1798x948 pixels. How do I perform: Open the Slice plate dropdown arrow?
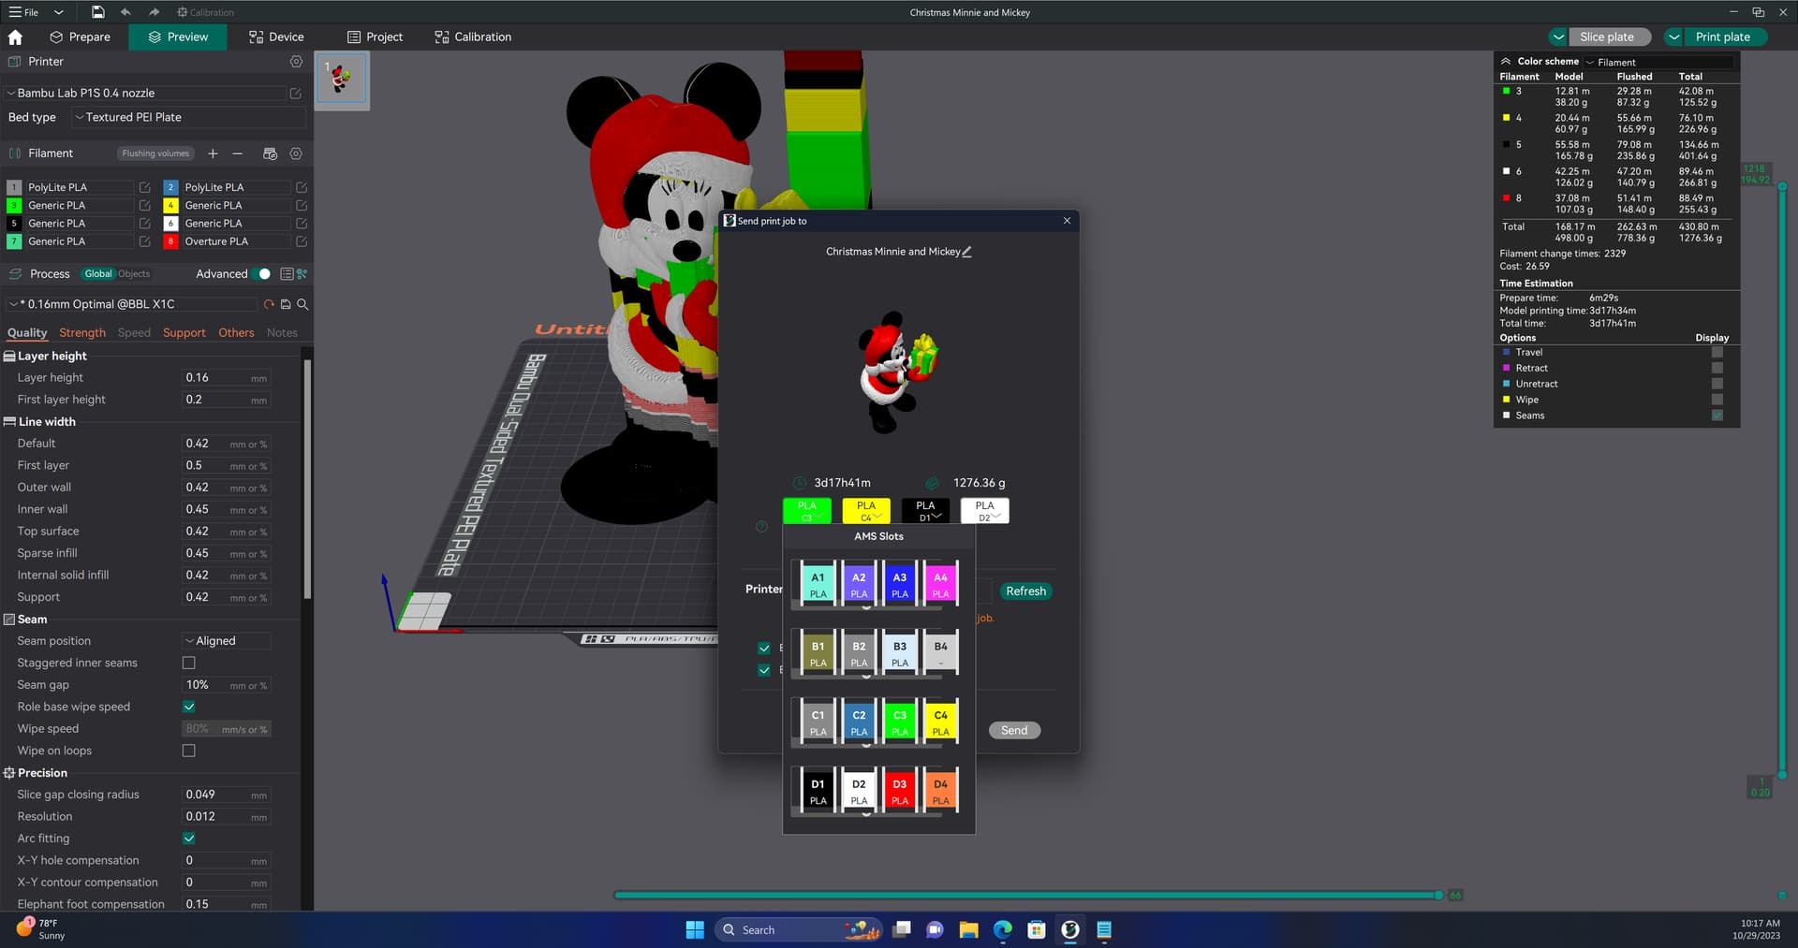1558,37
